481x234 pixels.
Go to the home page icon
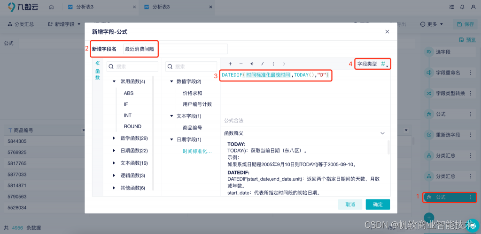coord(52,7)
